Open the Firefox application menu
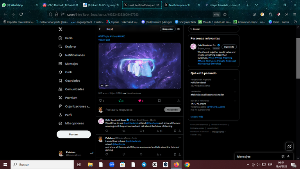This screenshot has width=300, height=169. [x=295, y=14]
